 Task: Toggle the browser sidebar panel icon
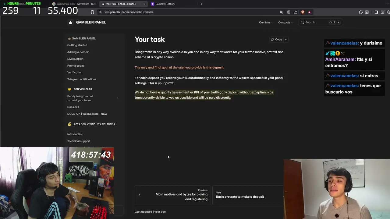coord(376,12)
